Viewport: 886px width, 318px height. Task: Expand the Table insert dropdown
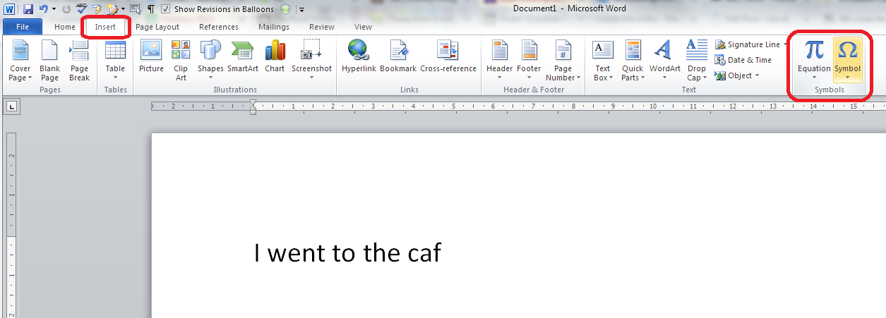[x=115, y=60]
